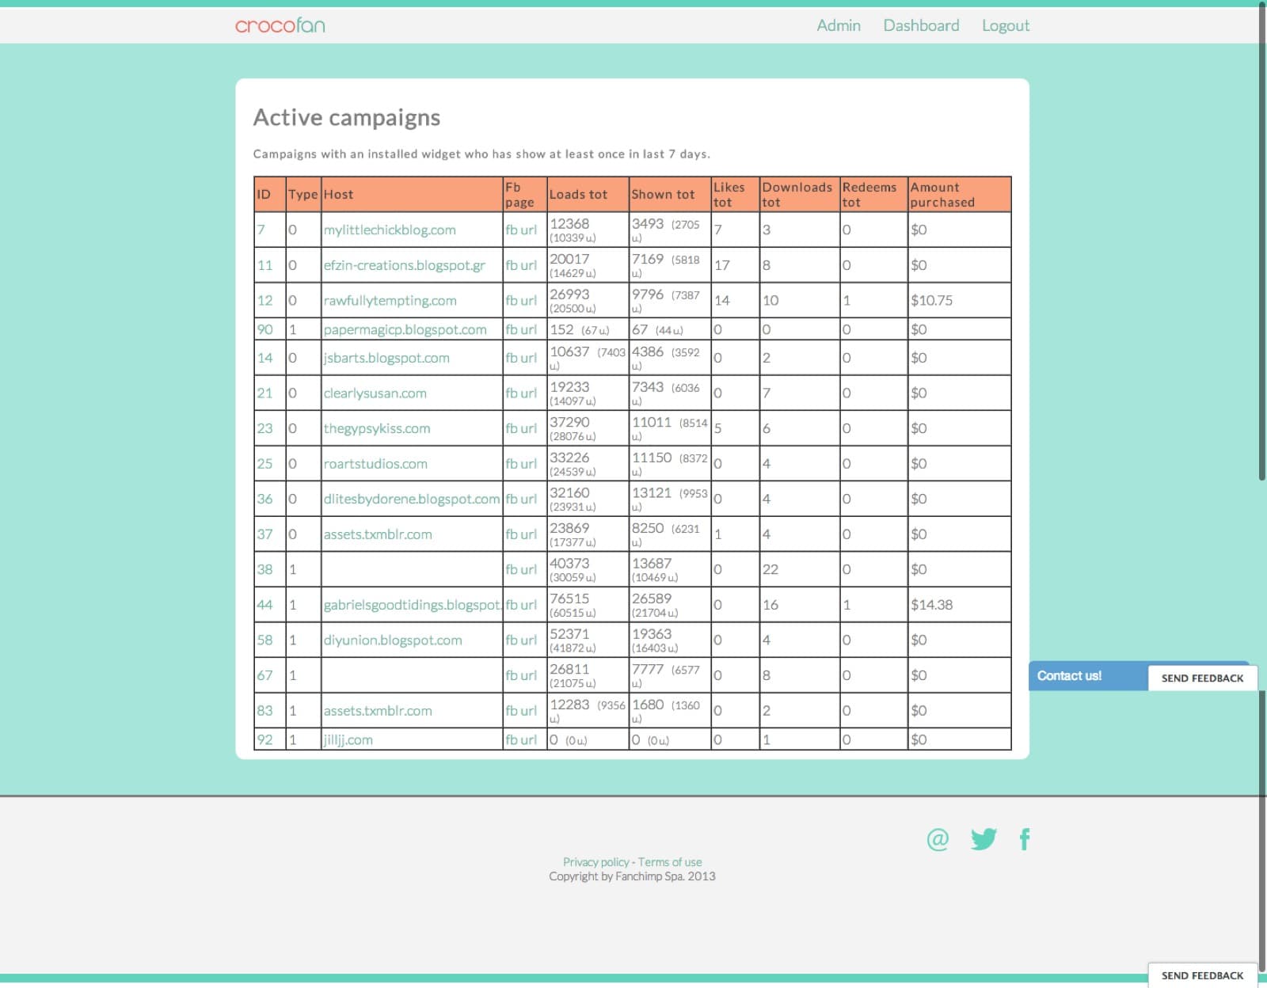1267x988 pixels.
Task: Open the Terms of use link
Action: (x=670, y=862)
